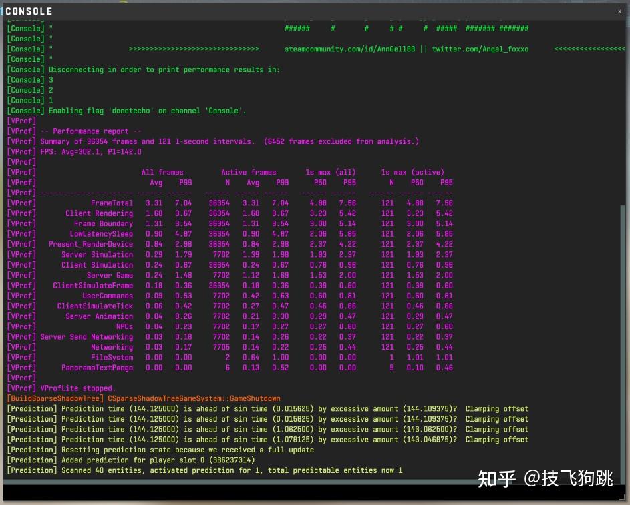Select the FileSystem row label
This screenshot has width=630, height=505.
coord(112,358)
